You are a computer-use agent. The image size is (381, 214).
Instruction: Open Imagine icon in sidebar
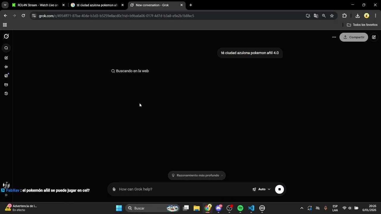click(x=6, y=76)
